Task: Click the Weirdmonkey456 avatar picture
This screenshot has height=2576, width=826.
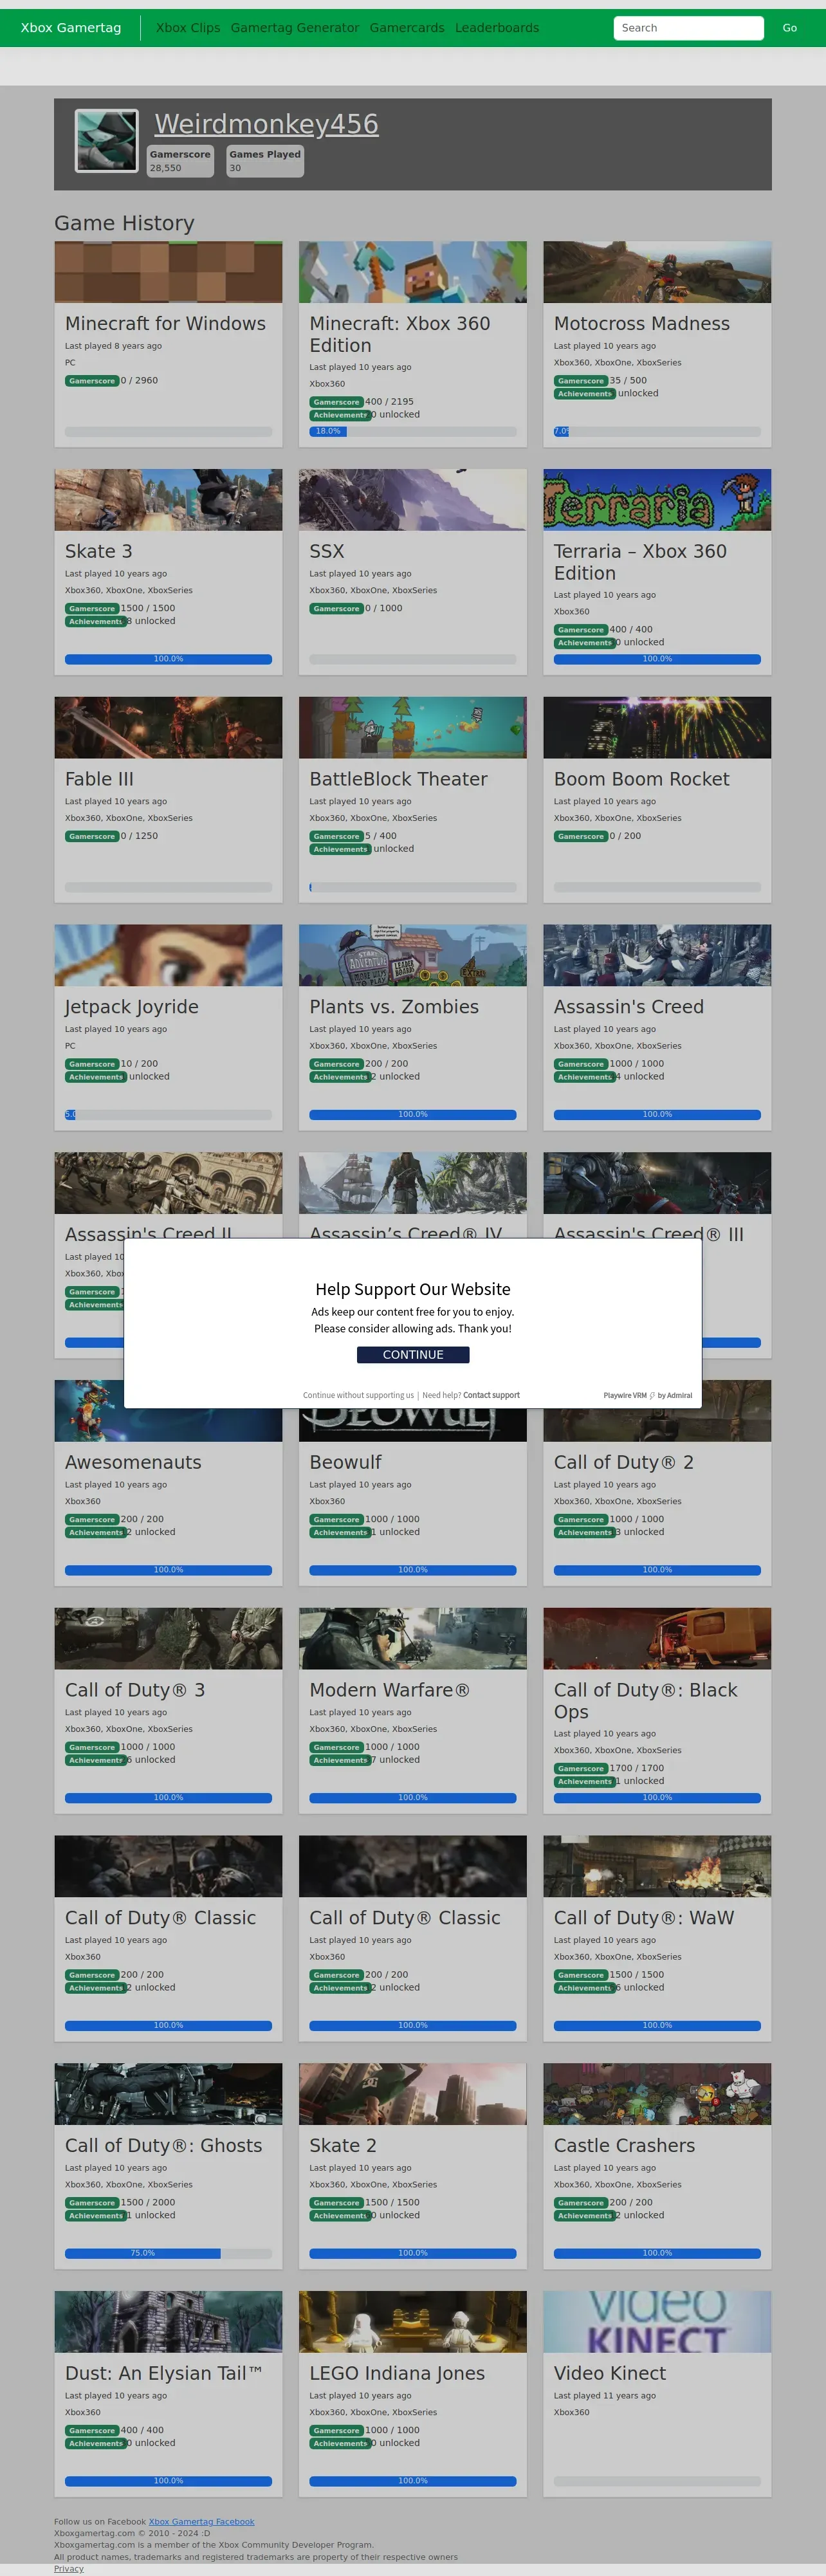Action: point(106,141)
